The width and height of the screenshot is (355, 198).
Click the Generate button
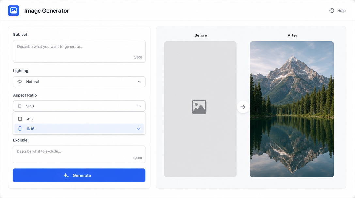coord(79,175)
